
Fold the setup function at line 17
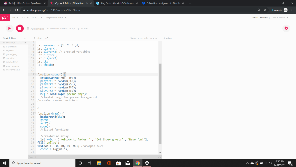click(36, 75)
